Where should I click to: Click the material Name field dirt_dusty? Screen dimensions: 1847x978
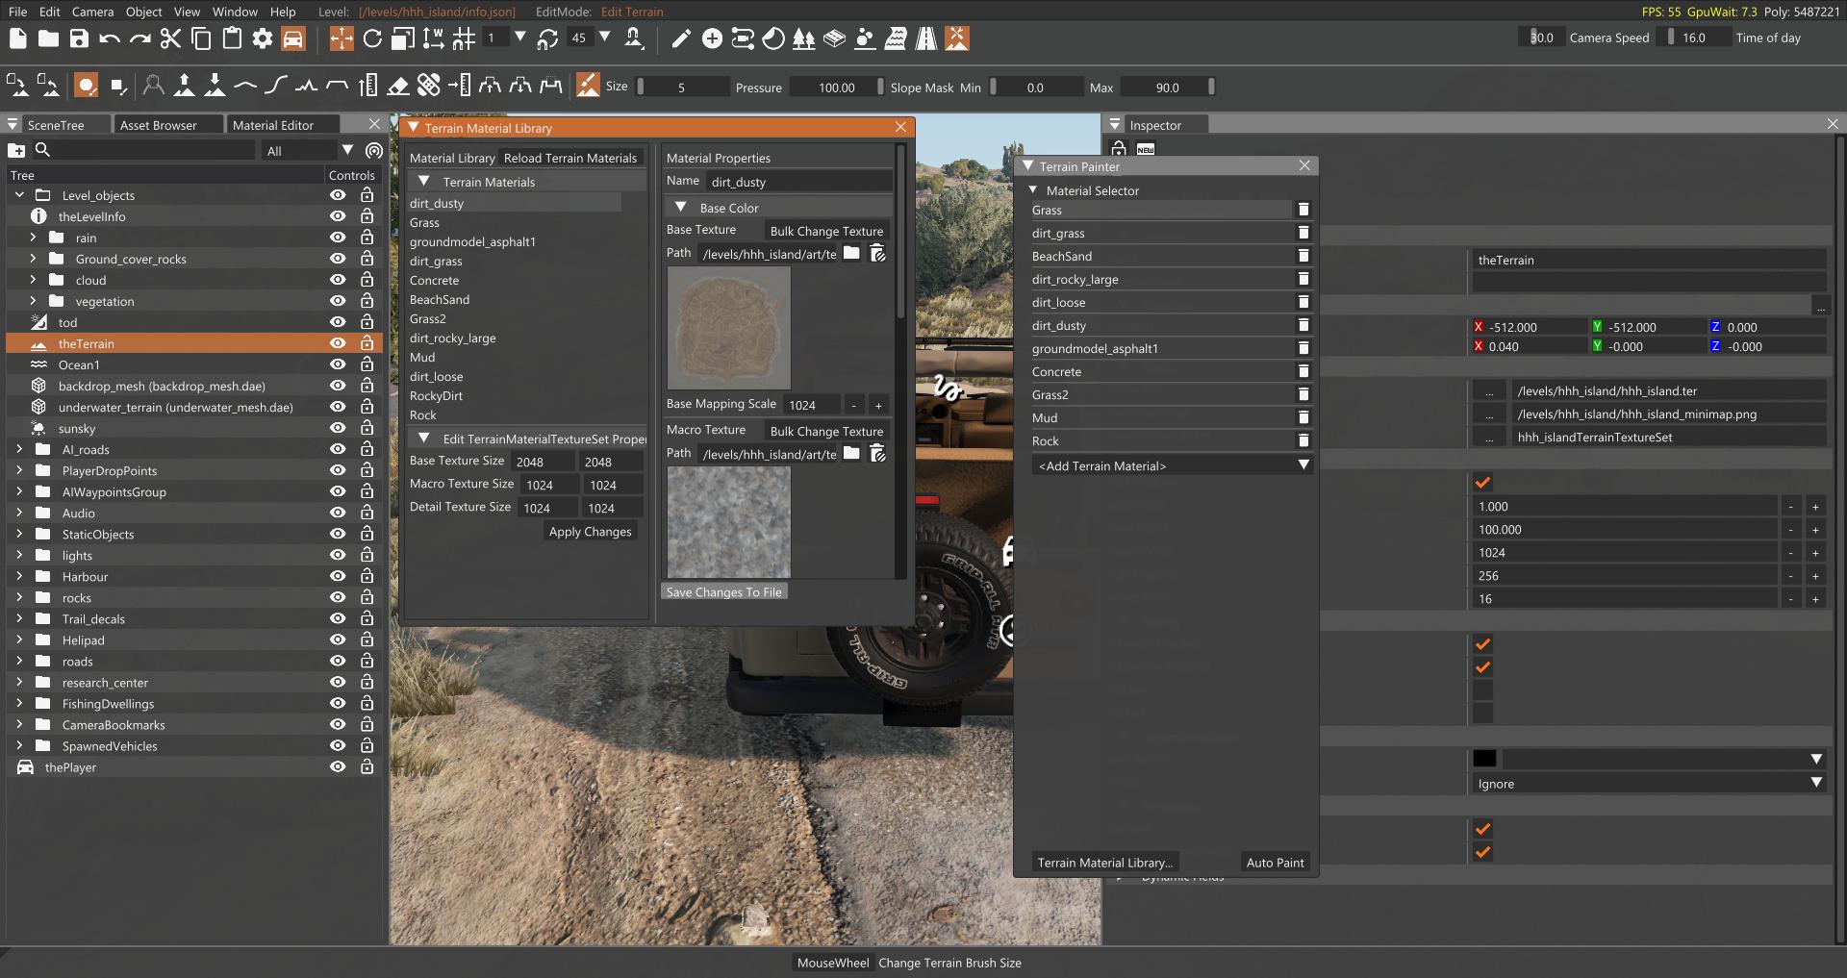[799, 181]
